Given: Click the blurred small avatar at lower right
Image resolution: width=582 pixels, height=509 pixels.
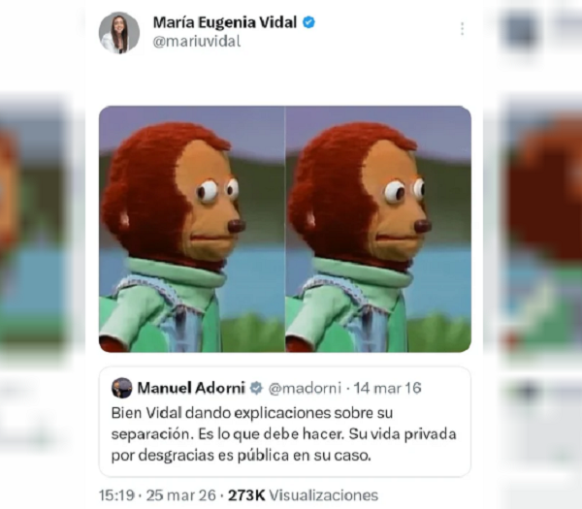Looking at the screenshot, I should [x=527, y=391].
